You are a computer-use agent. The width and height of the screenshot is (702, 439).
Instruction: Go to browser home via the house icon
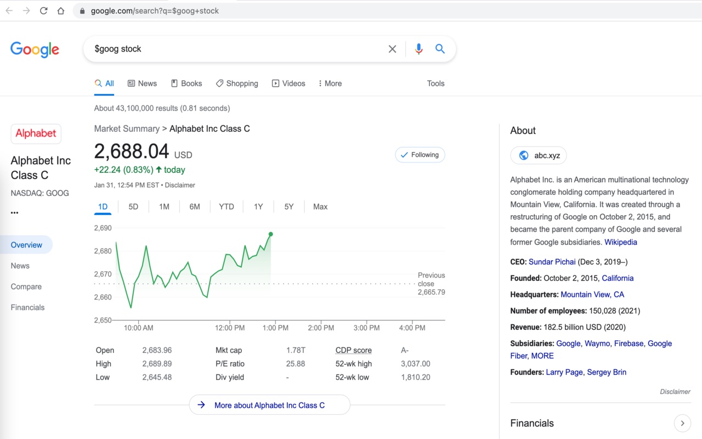(x=61, y=10)
